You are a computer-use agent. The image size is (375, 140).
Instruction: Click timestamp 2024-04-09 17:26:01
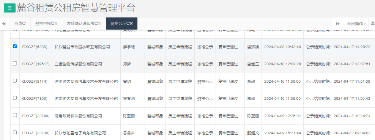[282, 116]
